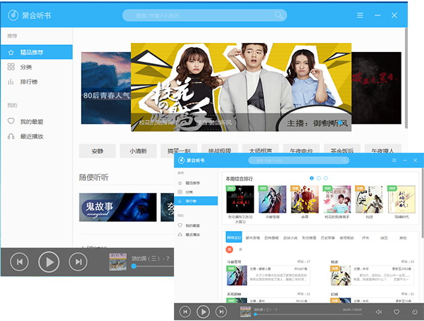Open the hamburger menu in the front window
This screenshot has height=321, width=424.
[394, 160]
